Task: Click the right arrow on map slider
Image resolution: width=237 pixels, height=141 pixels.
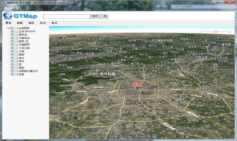Action: click(230, 32)
